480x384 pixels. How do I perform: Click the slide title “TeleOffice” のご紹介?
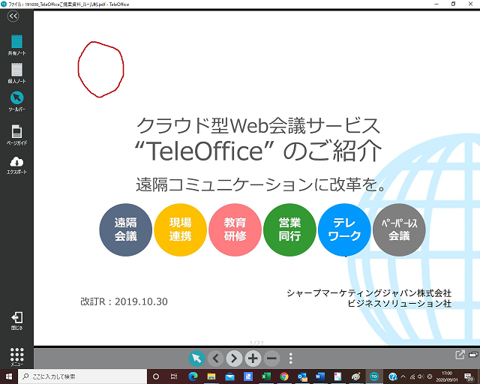(x=258, y=151)
